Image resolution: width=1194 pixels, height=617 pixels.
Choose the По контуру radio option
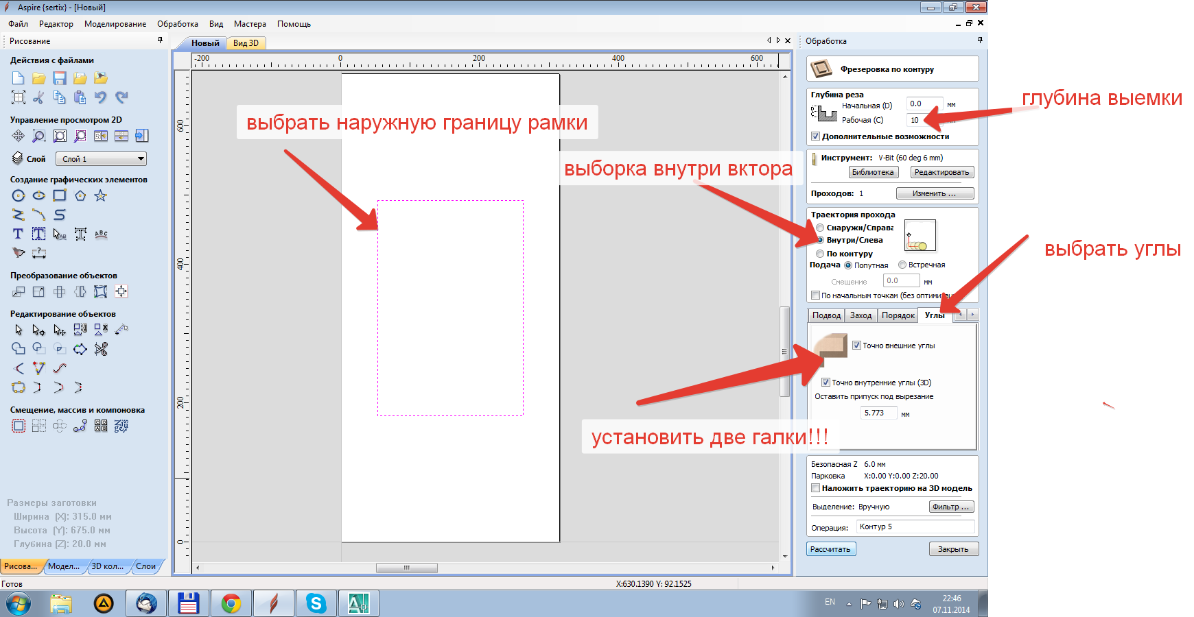pyautogui.click(x=820, y=254)
